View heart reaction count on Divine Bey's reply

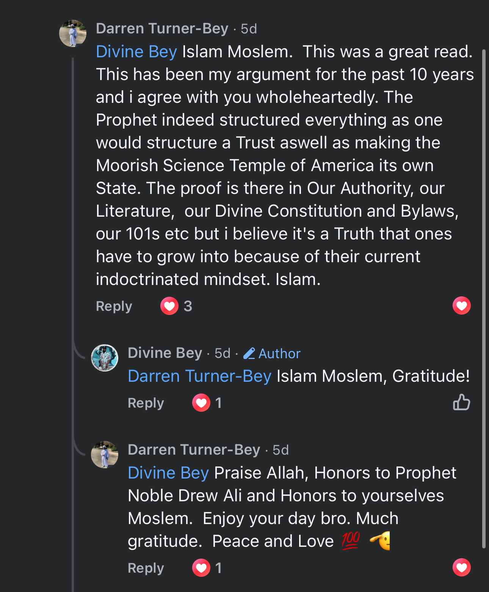point(208,403)
